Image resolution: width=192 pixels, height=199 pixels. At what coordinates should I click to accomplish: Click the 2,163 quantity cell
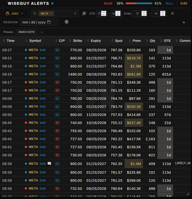tap(150, 139)
